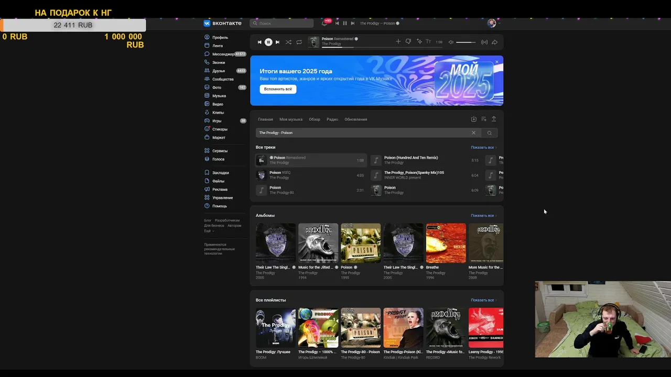Switch to Обзор tab
The height and width of the screenshot is (377, 671).
[315, 119]
